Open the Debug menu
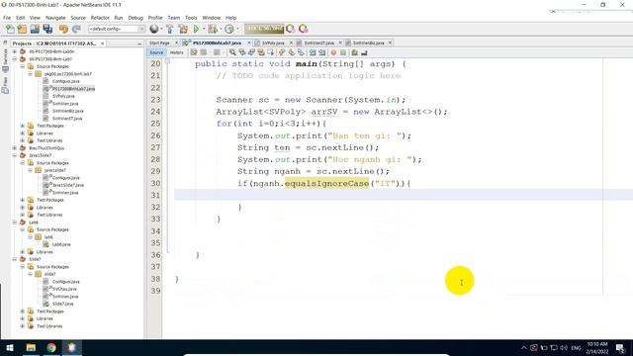Screen dimensions: 633x356 pos(136,18)
